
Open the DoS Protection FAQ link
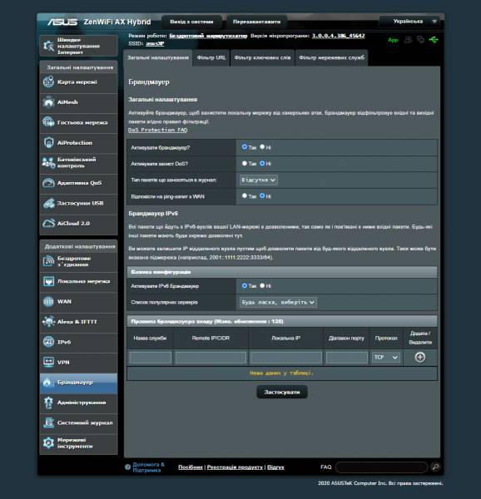[x=158, y=131]
